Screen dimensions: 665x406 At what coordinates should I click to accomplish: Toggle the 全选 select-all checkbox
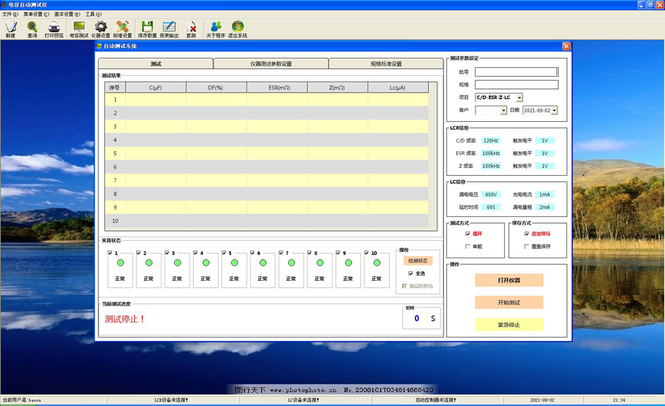tap(411, 273)
